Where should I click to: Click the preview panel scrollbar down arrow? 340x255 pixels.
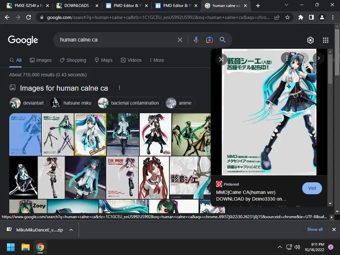click(330, 204)
